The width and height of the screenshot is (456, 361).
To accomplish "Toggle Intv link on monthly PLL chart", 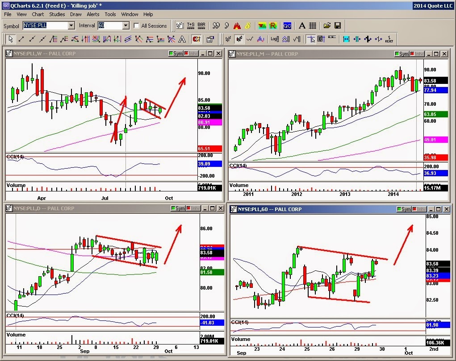I will pos(417,54).
